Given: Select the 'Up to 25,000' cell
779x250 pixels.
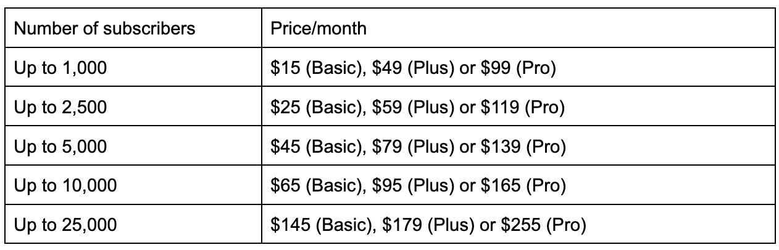Looking at the screenshot, I should (x=65, y=225).
